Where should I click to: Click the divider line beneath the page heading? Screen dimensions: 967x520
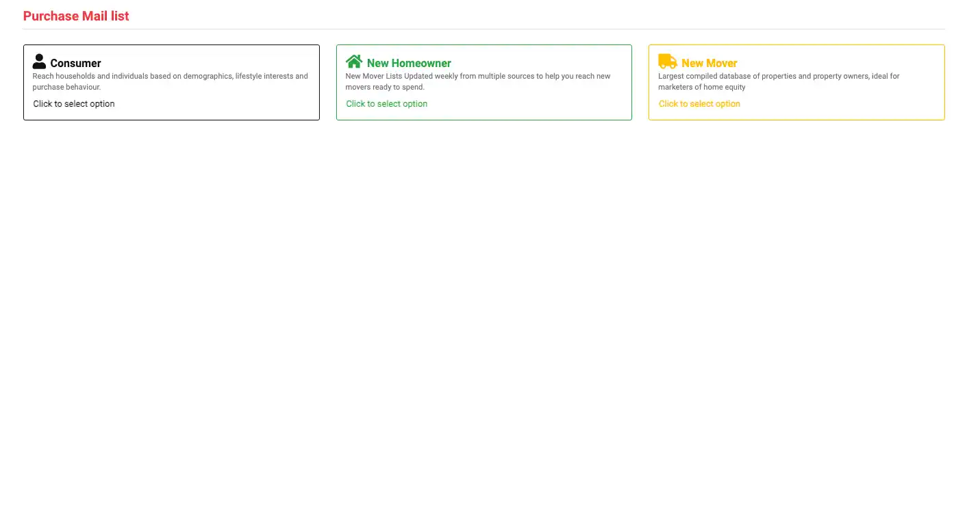483,29
